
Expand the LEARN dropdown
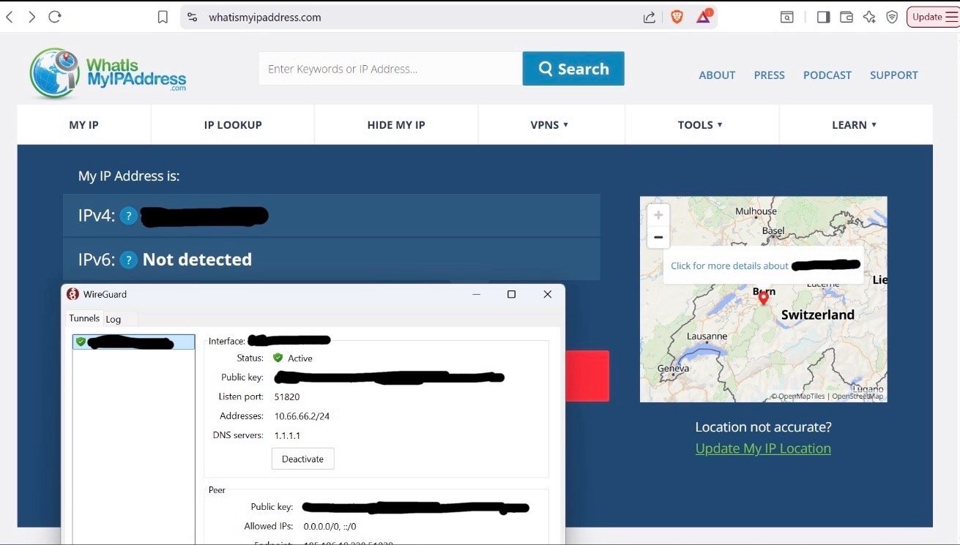[854, 124]
